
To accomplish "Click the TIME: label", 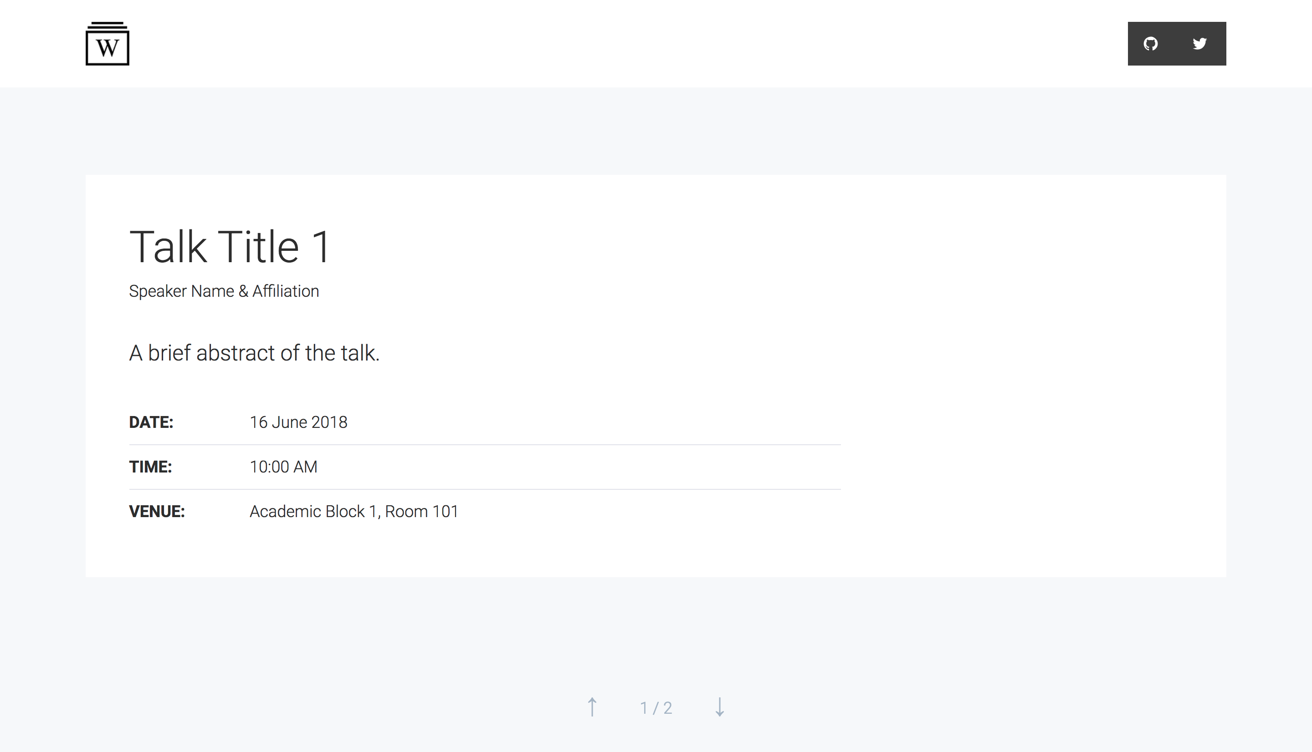I will point(150,467).
